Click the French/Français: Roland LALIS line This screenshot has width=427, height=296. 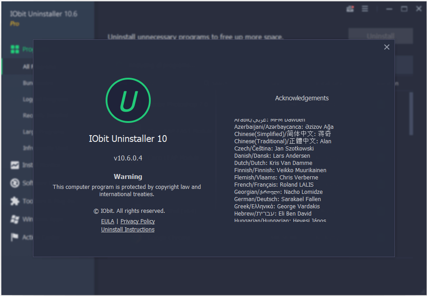point(274,184)
